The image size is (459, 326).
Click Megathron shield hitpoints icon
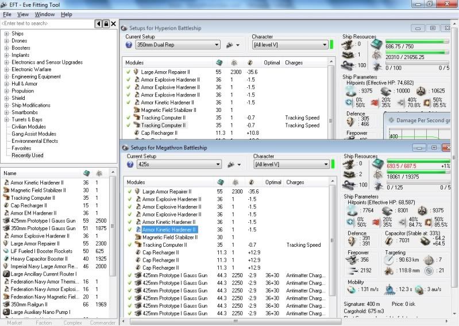pos(352,211)
